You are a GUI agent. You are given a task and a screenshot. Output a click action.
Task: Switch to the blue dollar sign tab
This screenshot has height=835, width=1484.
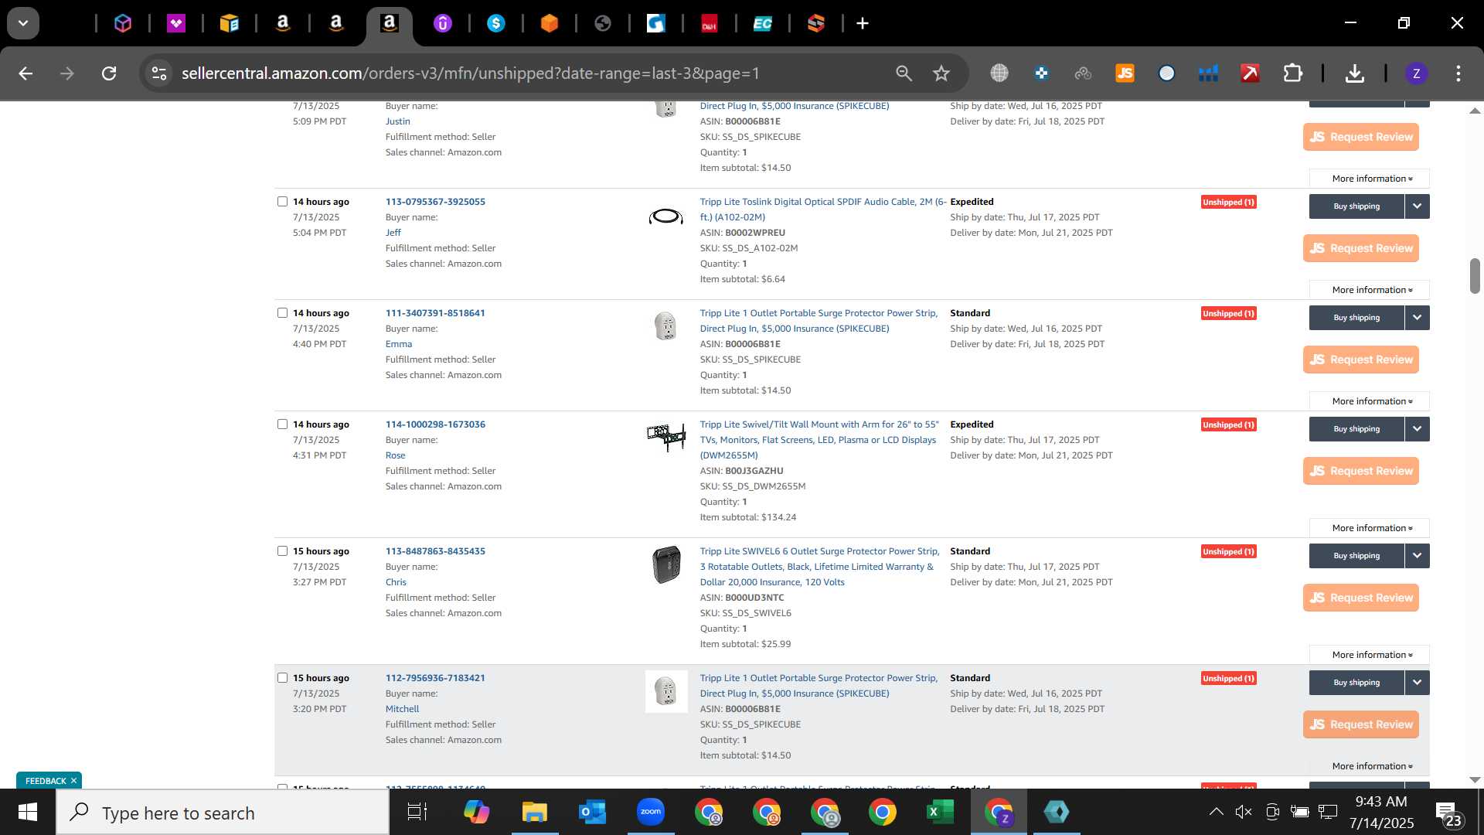[496, 23]
